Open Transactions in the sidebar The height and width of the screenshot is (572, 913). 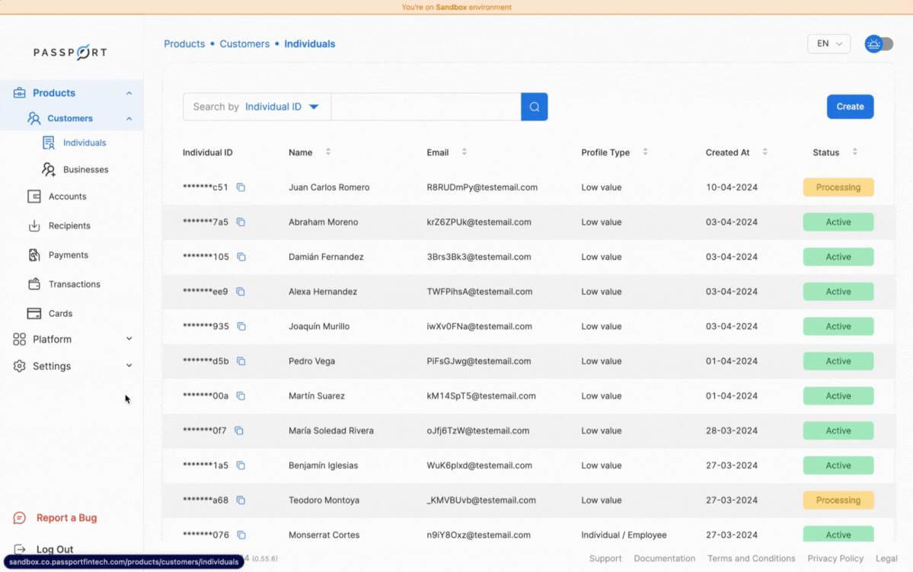point(75,284)
